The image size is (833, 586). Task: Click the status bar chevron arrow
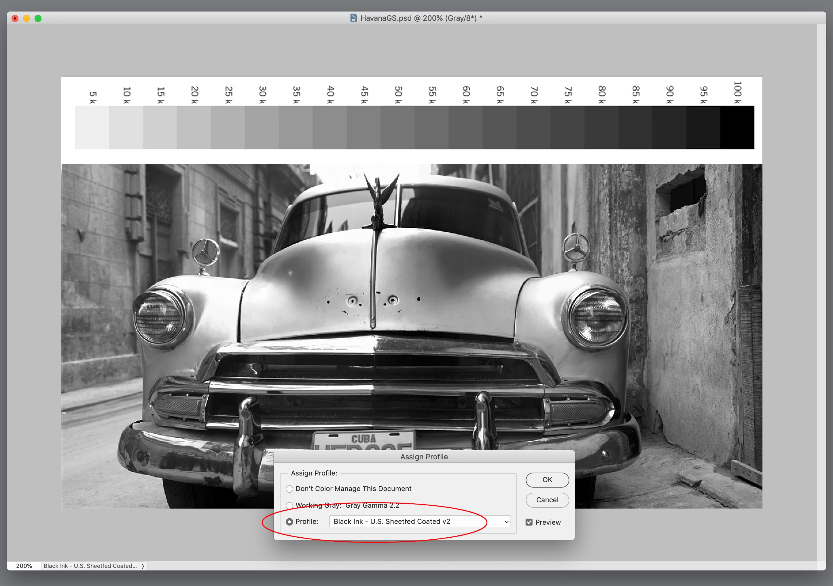(x=143, y=566)
